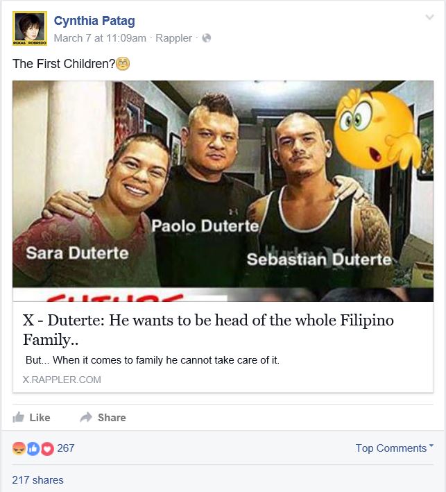This screenshot has width=446, height=492.
Task: Visit the Rappler page link
Action: 173,38
